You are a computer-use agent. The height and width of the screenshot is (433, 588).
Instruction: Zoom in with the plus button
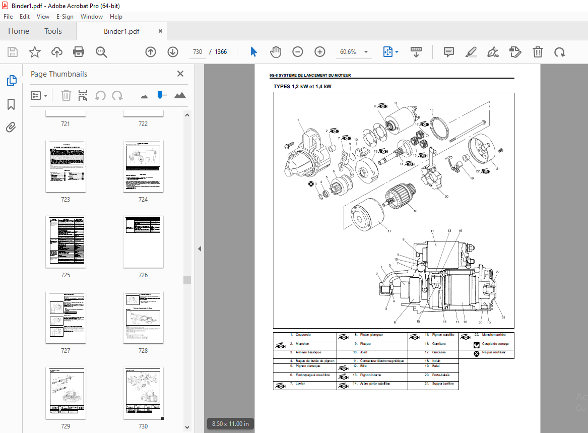(x=320, y=52)
